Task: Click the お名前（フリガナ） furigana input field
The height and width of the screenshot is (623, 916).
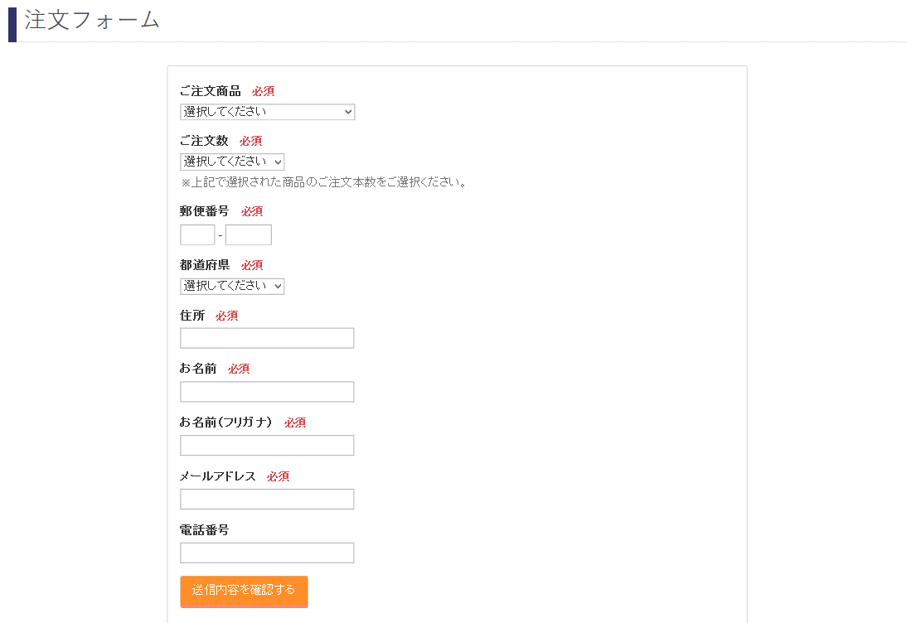Action: 267,445
